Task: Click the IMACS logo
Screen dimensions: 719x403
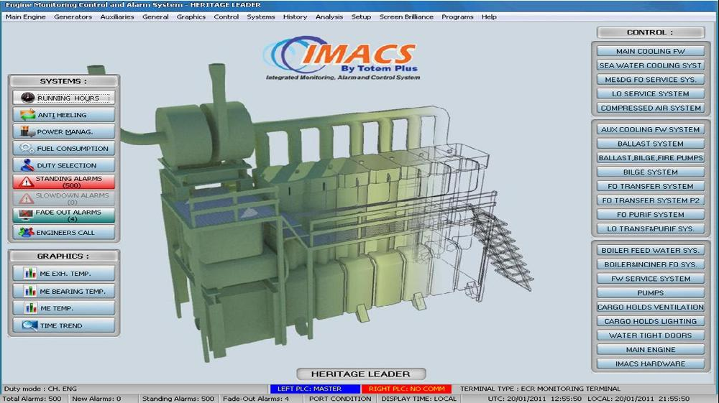Action: (342, 59)
